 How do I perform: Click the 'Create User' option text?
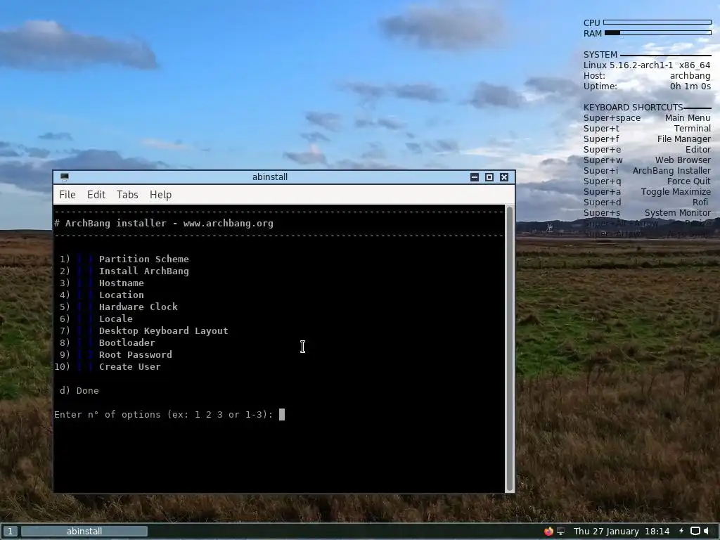coord(130,366)
